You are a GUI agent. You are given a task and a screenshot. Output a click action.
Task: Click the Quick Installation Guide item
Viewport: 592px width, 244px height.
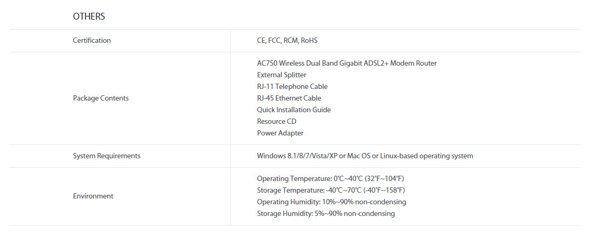294,110
